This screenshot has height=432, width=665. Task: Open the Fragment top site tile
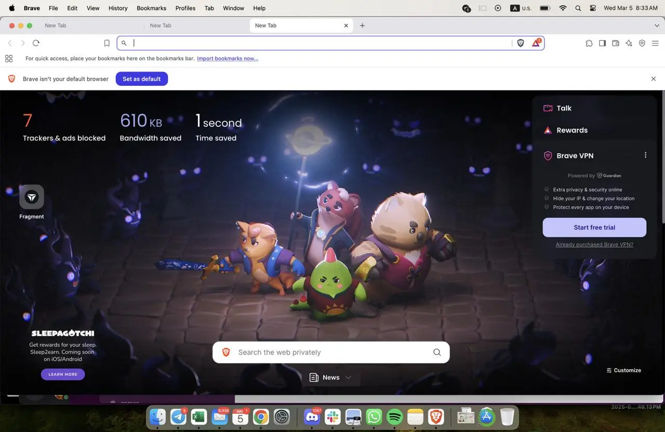click(32, 202)
